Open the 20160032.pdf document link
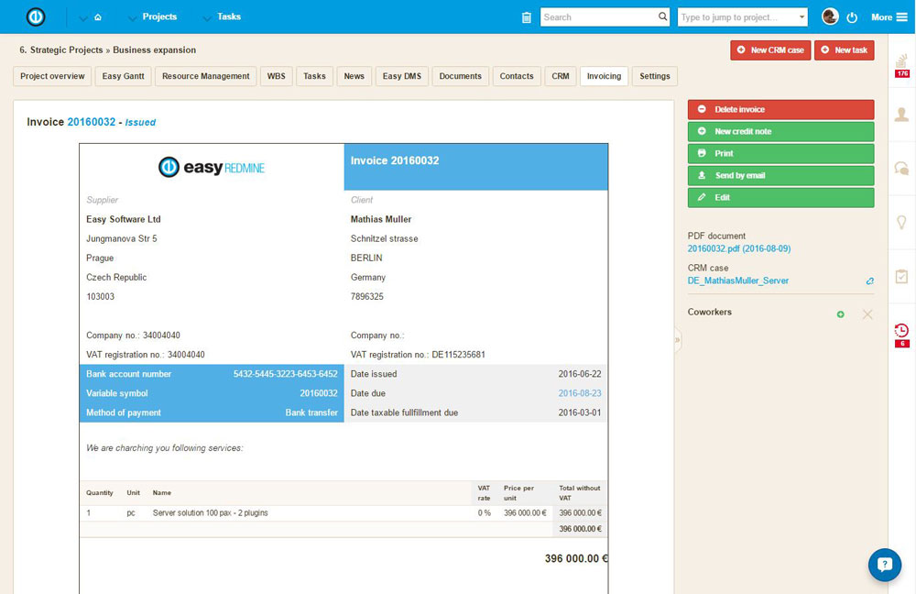916x594 pixels. click(x=739, y=248)
